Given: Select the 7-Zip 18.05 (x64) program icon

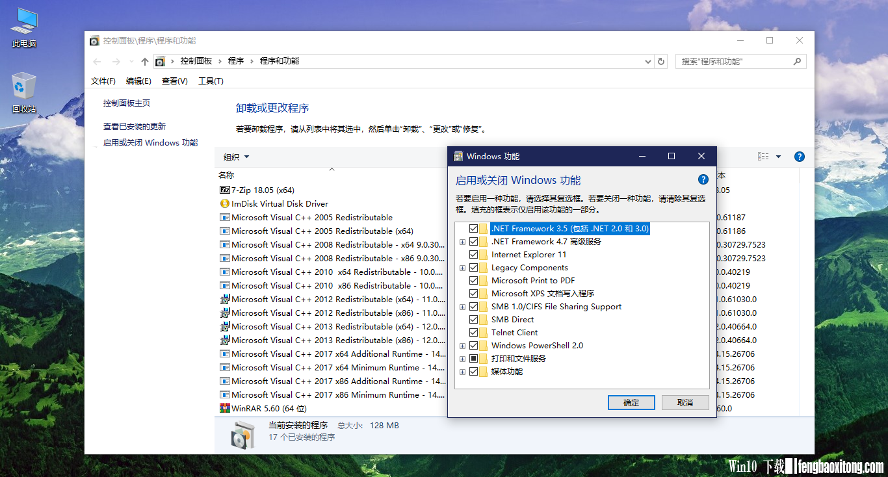Looking at the screenshot, I should click(225, 190).
